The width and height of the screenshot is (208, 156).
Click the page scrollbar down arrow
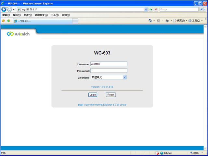pyautogui.click(x=205, y=149)
